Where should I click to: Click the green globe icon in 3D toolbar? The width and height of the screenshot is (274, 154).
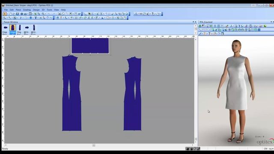click(x=265, y=26)
